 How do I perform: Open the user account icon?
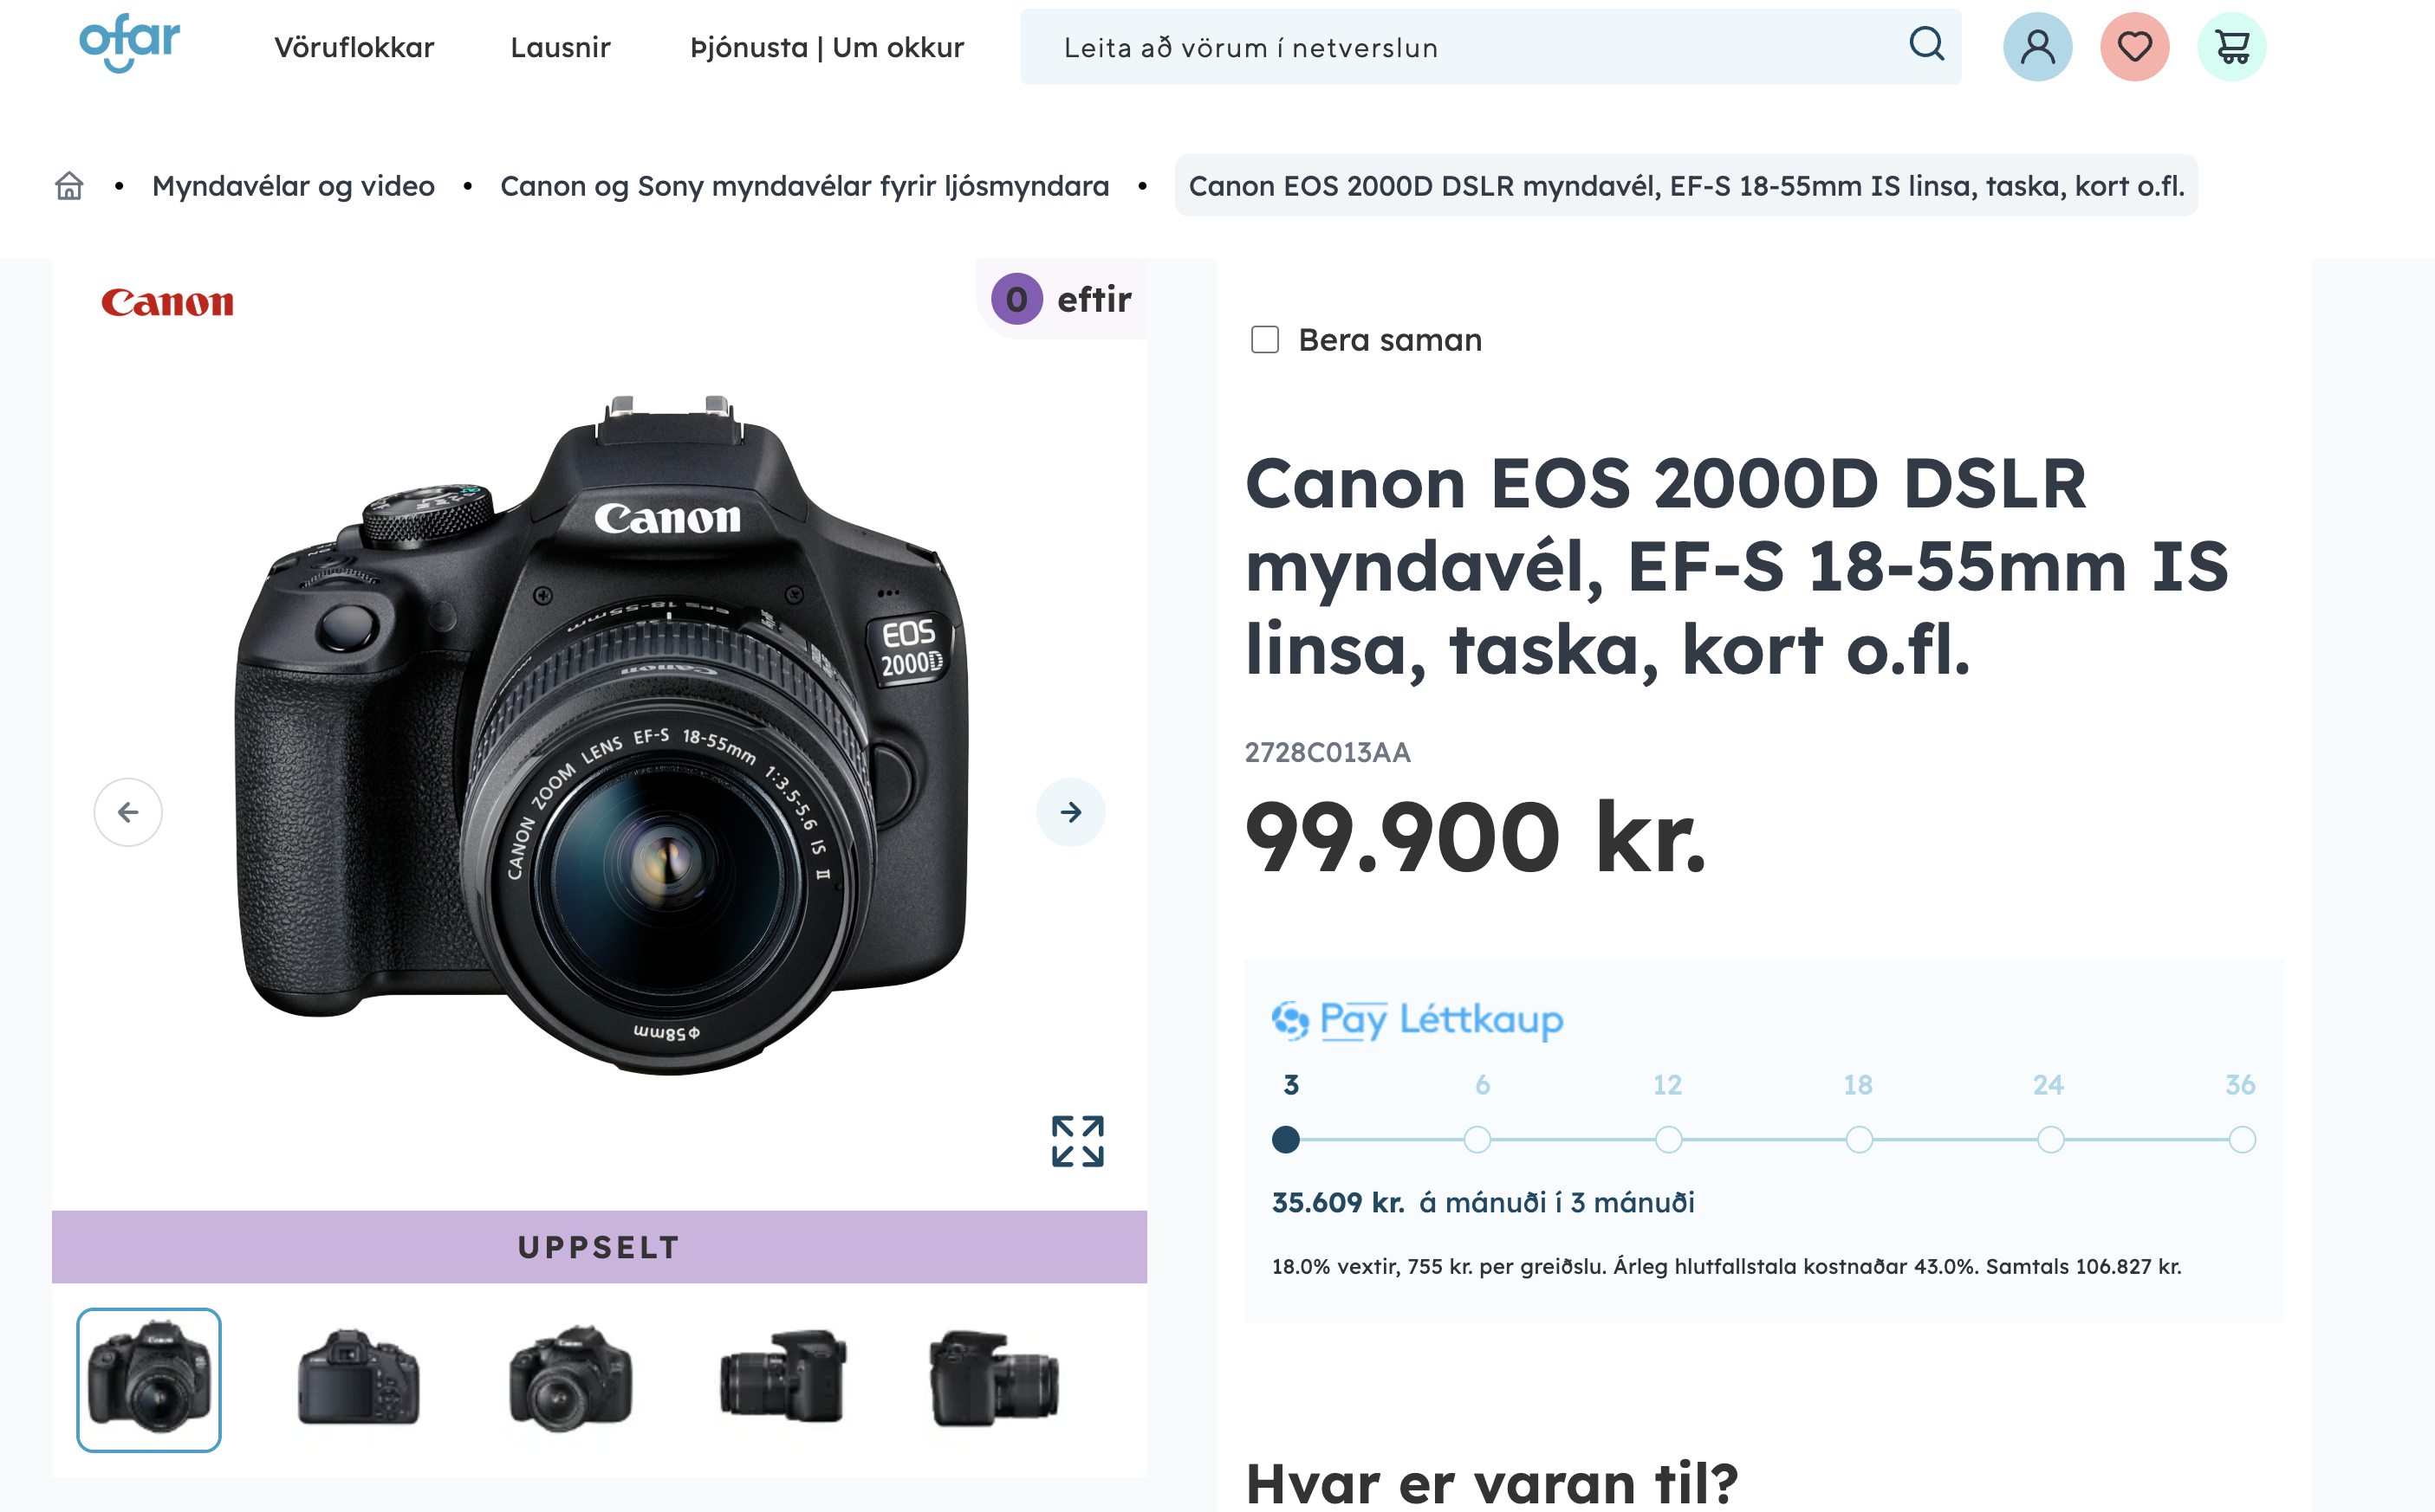coord(2037,47)
